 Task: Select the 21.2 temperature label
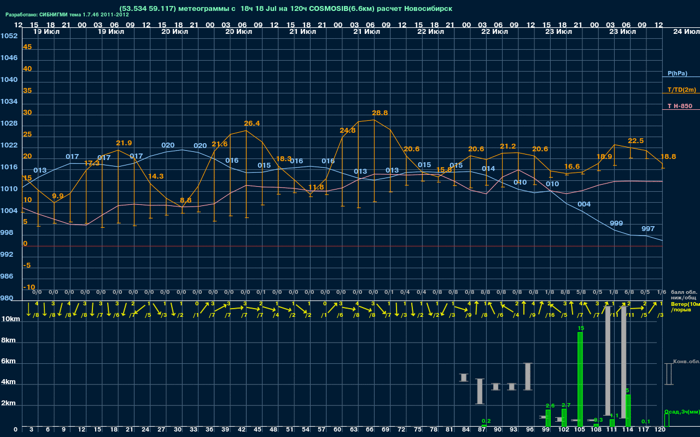(x=508, y=146)
